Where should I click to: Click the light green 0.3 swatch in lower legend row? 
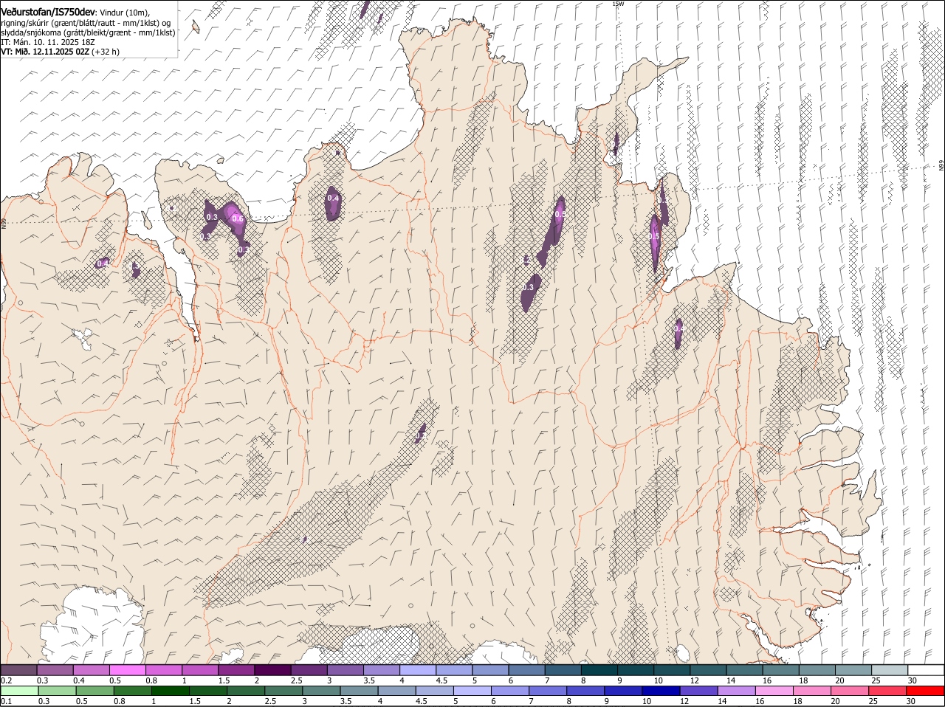coord(57,691)
